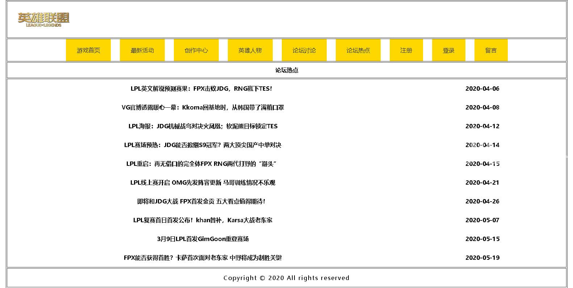Open the post about FPX击败JDG prediction
The width and height of the screenshot is (573, 288).
(201, 89)
